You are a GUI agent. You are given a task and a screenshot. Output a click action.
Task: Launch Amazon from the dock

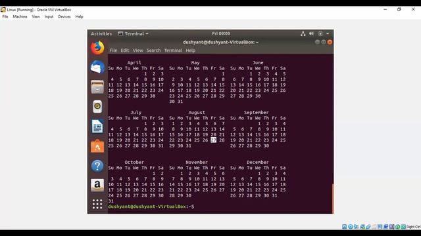(x=97, y=185)
